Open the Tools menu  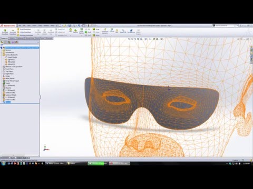click(x=40, y=26)
